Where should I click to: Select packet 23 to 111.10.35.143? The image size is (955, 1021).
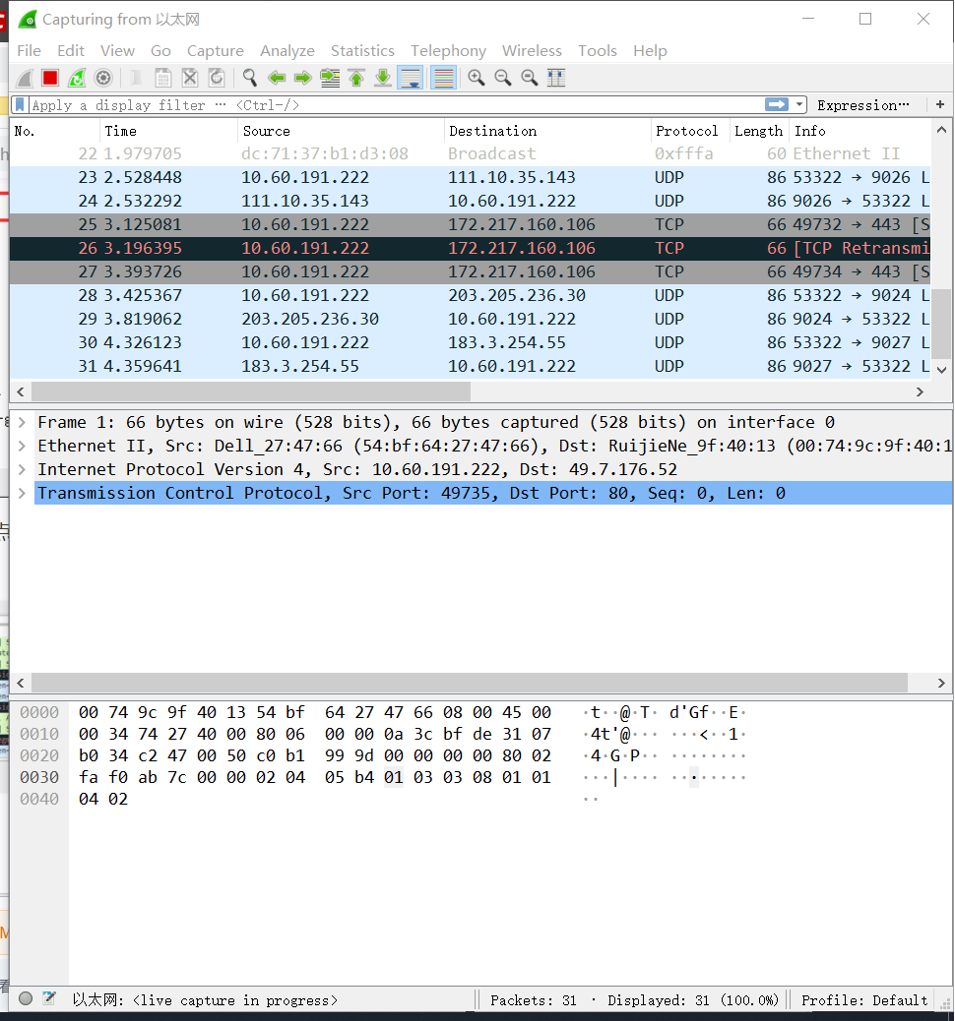[470, 177]
